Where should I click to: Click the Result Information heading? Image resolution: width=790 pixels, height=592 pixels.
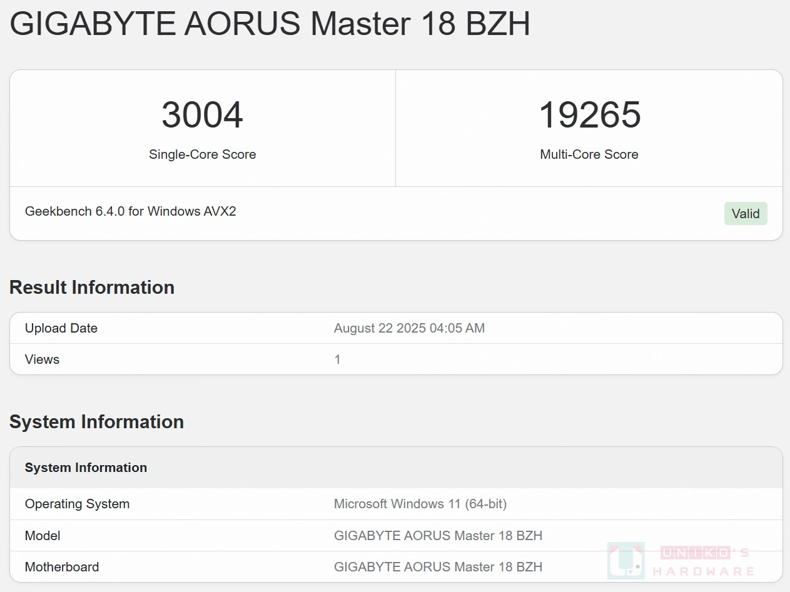92,288
